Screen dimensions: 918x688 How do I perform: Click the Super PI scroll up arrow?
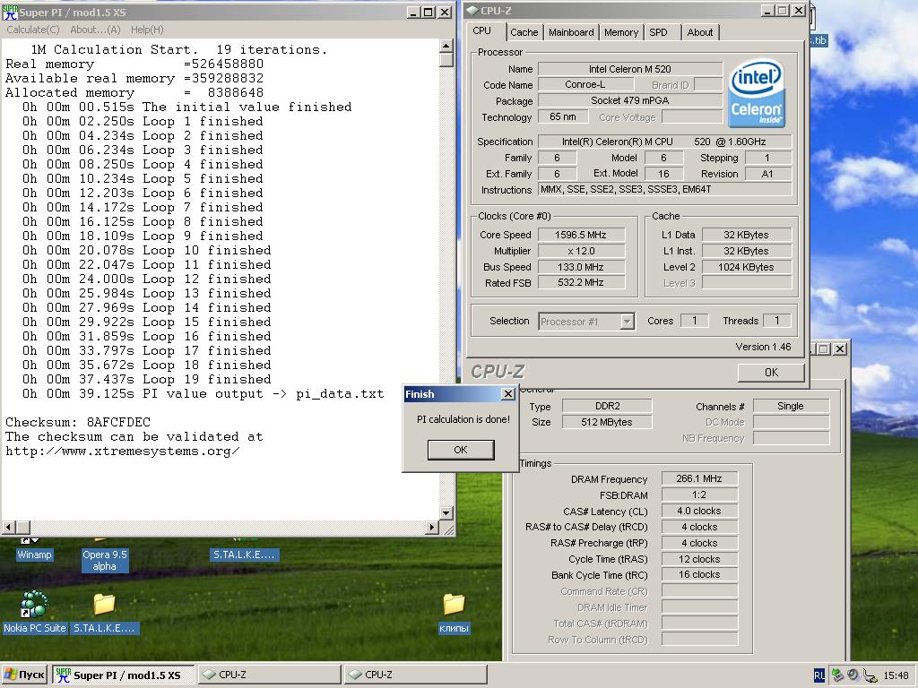tap(446, 47)
